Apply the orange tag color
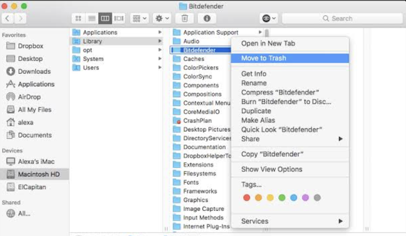 point(258,198)
